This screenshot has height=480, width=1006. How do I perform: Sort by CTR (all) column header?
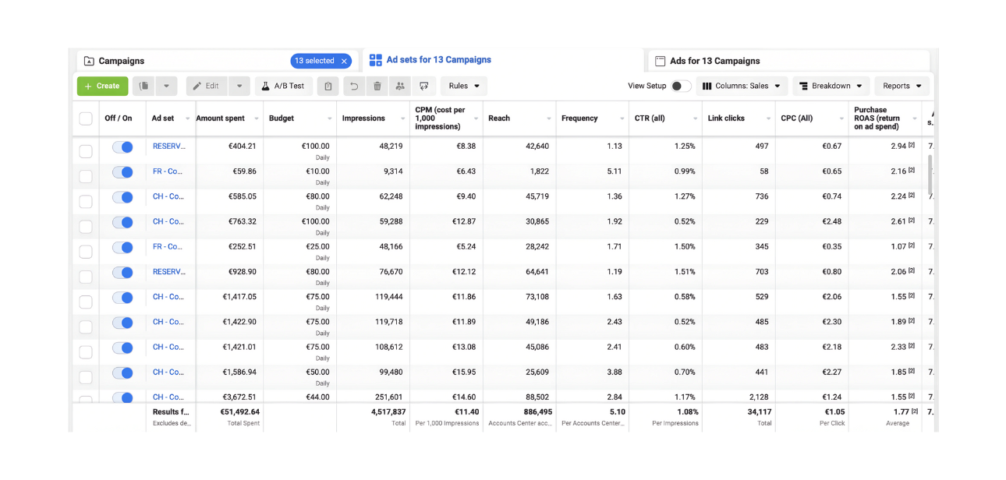[650, 118]
